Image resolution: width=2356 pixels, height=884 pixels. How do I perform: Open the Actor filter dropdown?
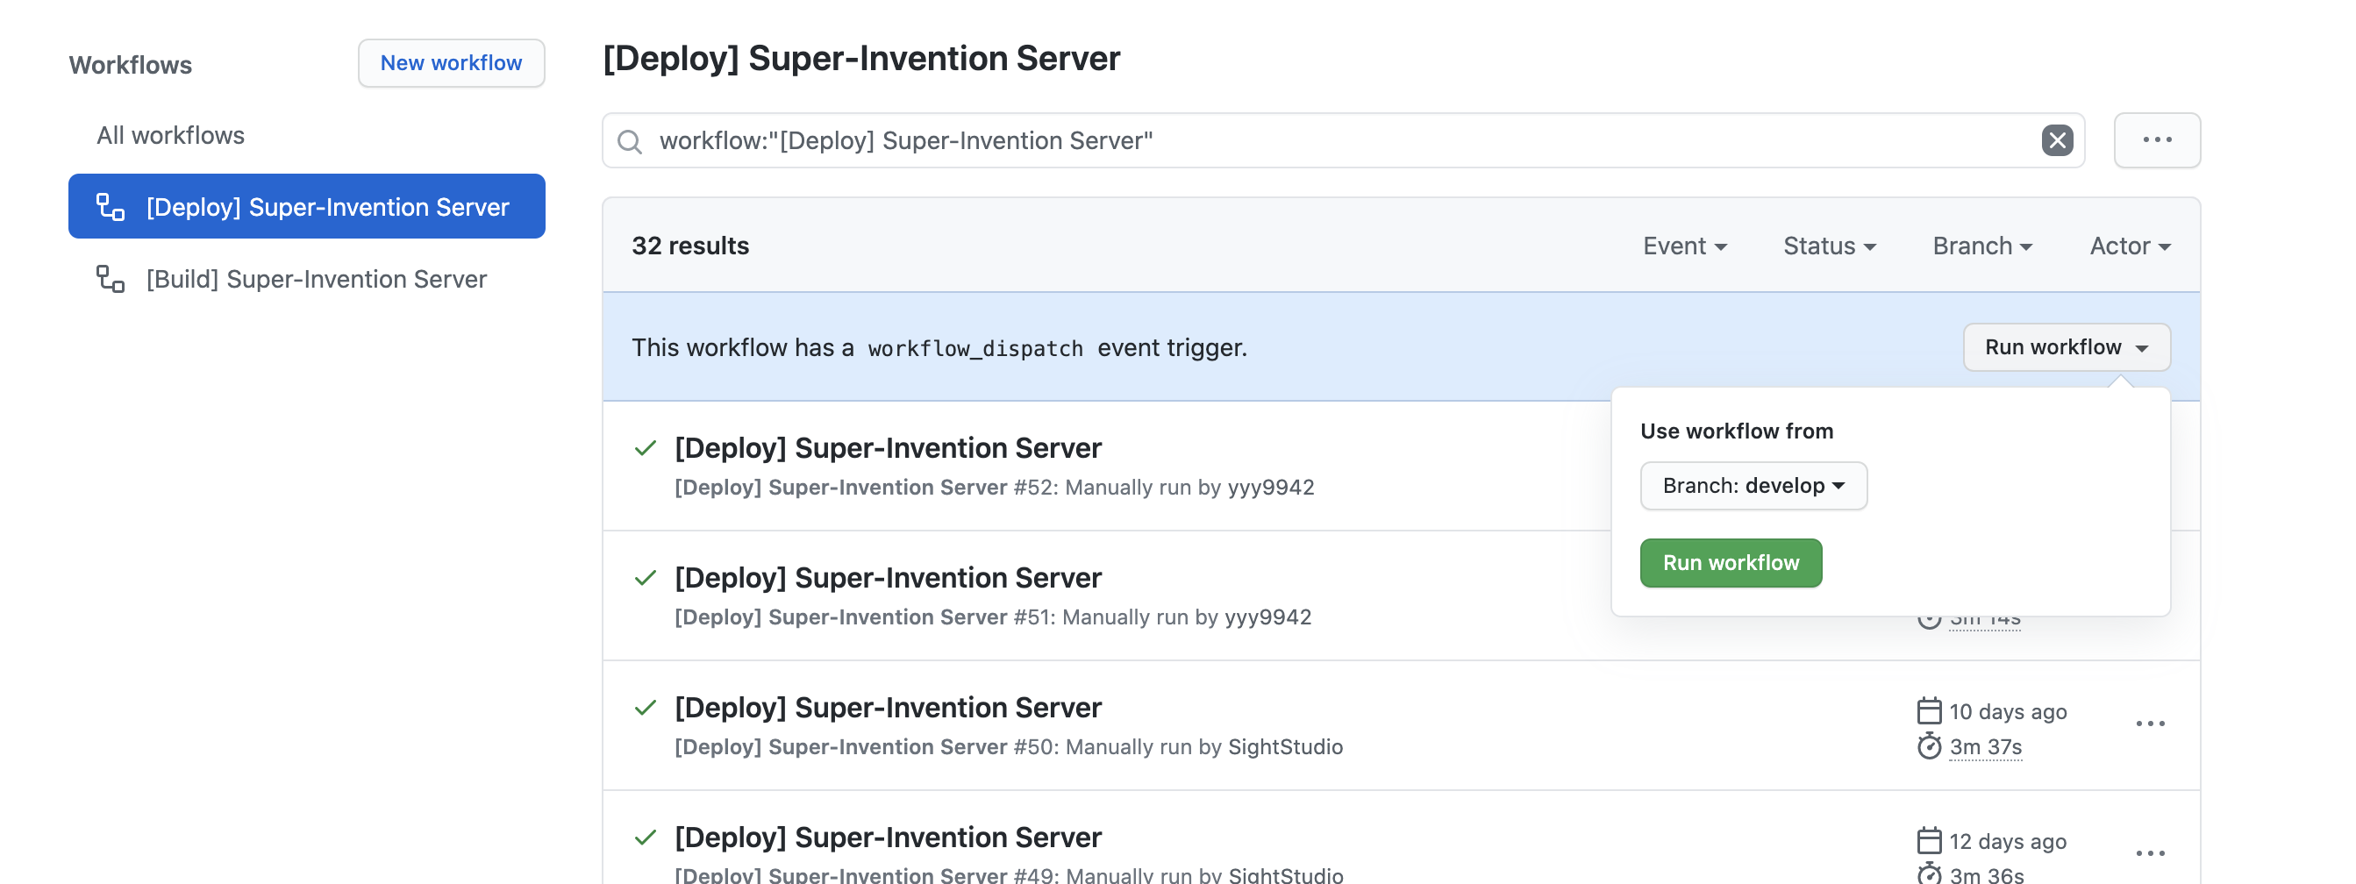[x=2130, y=246]
